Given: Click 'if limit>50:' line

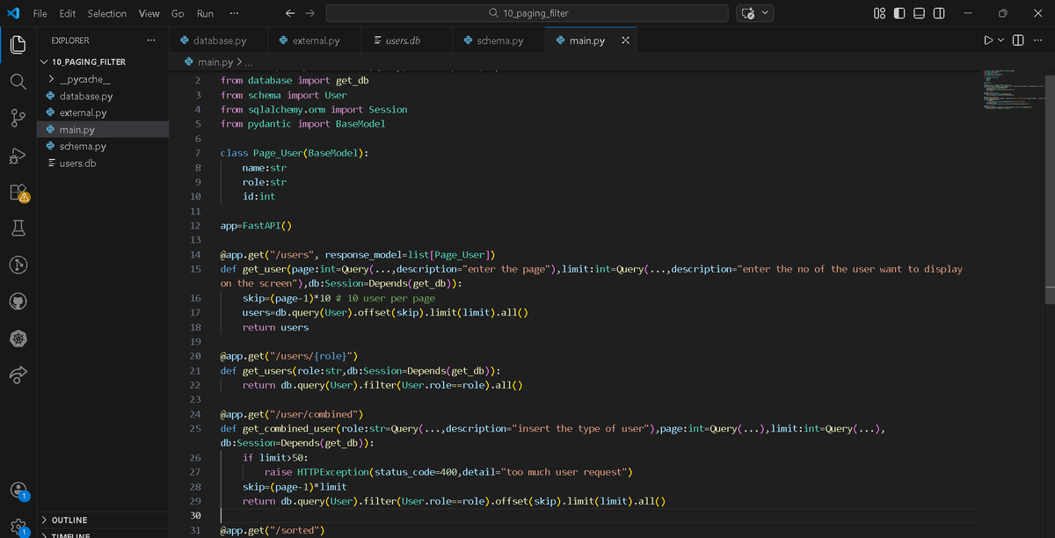Looking at the screenshot, I should 275,457.
